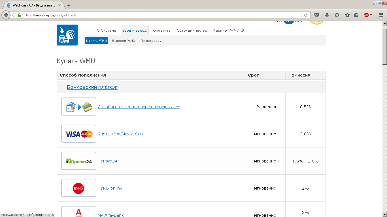
Task: Click the WebMoney blue logo
Action: (67, 35)
